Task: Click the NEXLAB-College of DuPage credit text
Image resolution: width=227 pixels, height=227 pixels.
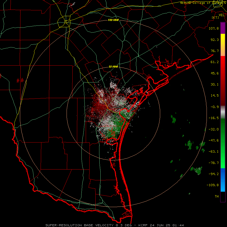Action: click(x=202, y=3)
